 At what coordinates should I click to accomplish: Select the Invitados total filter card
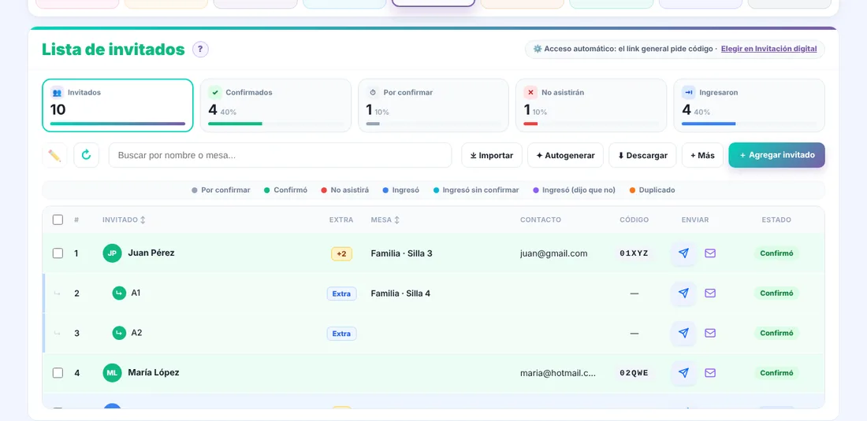click(117, 105)
